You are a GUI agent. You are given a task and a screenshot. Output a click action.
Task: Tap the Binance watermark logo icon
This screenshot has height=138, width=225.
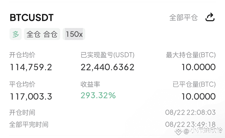[178, 131]
